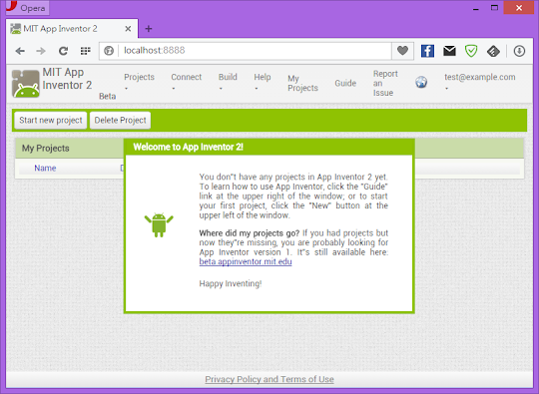Open beta.appinventor.mit.edu link

pos(246,261)
